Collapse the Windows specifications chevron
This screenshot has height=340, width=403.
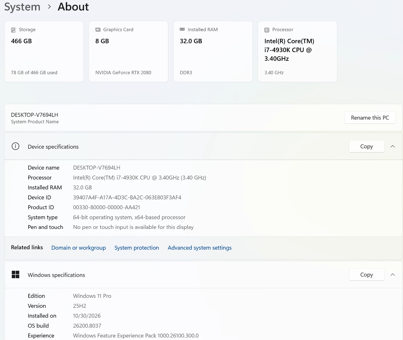click(x=393, y=274)
